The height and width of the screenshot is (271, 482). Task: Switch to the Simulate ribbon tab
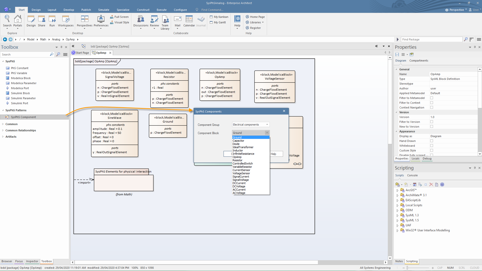pos(103,10)
